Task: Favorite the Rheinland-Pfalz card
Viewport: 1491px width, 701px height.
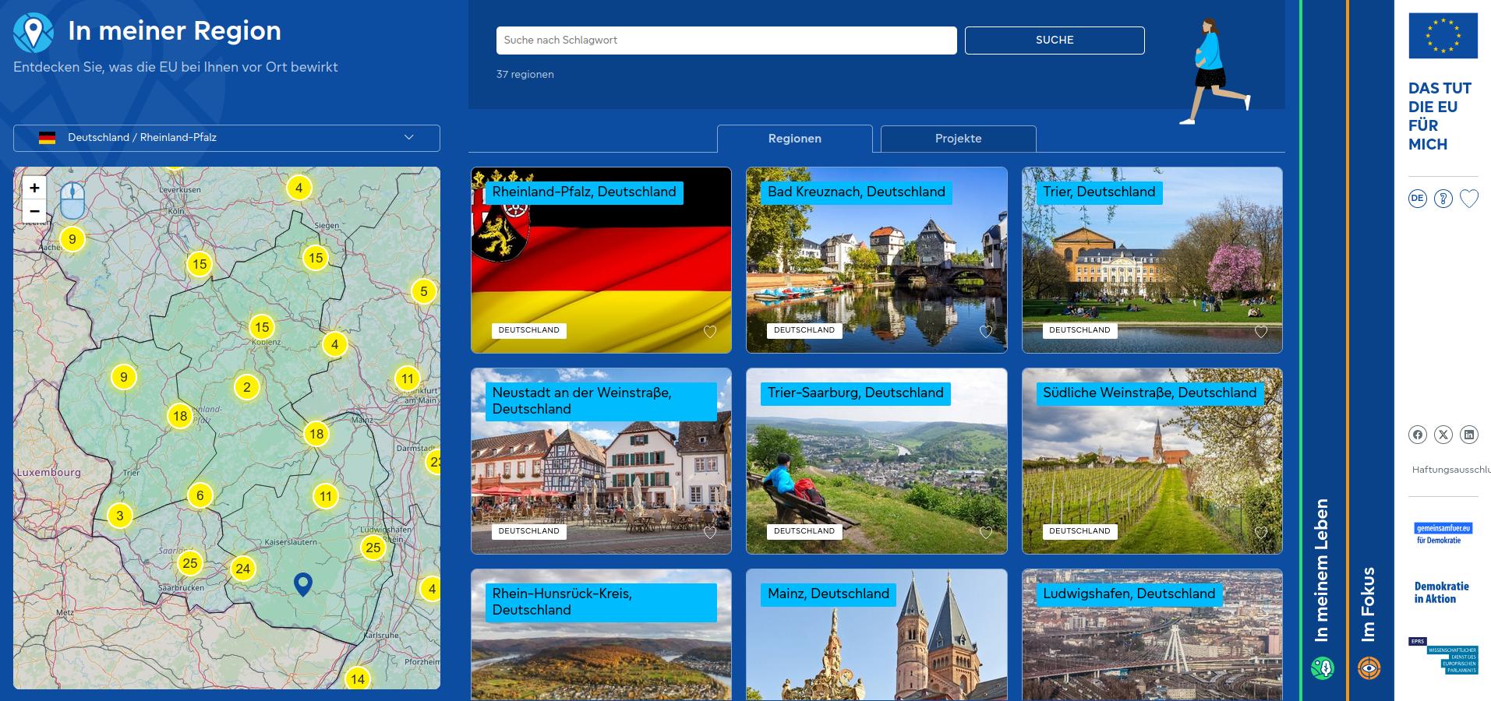Action: tap(710, 332)
